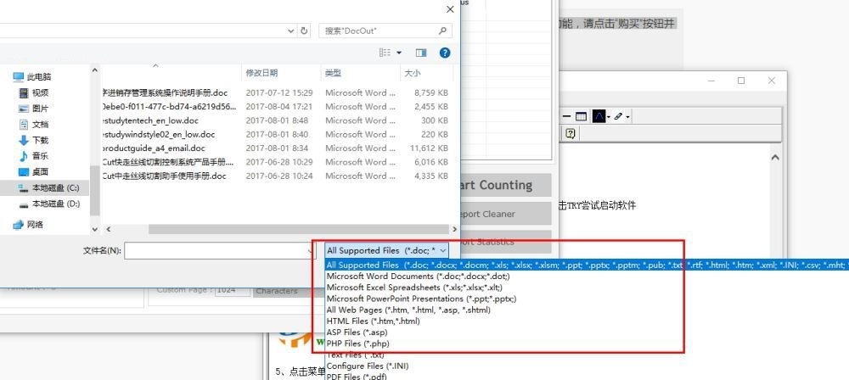Open the context help icon in editor window
849x380 pixels.
[x=570, y=132]
